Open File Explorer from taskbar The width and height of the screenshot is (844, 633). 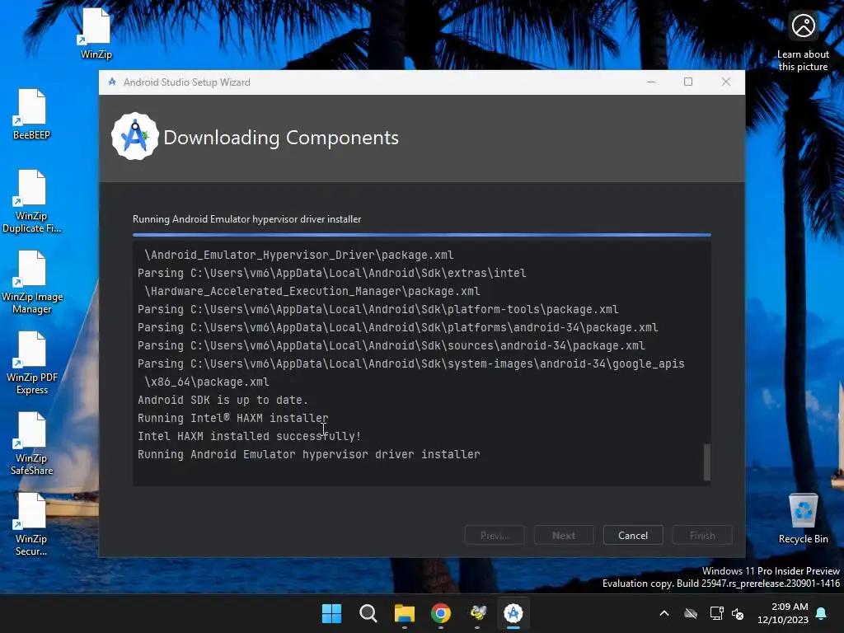[x=404, y=613]
